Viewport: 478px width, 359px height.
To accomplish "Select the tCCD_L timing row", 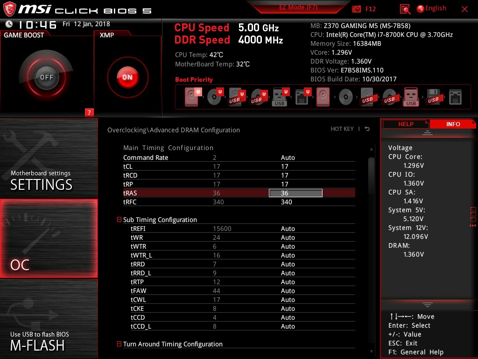I will click(x=243, y=326).
